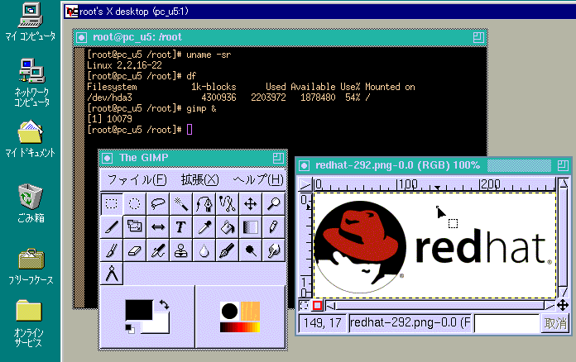Viewport: 576px width, 362px height.
Task: Pick the Fuzzy Select magic wand tool
Action: point(180,203)
